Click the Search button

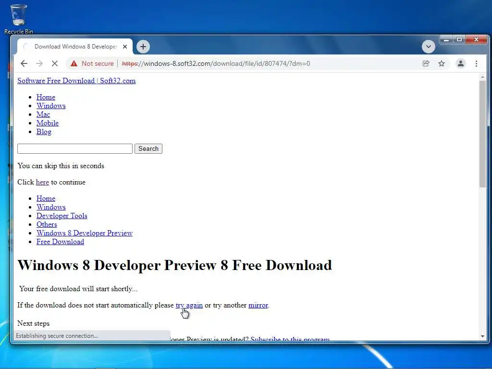coord(148,149)
